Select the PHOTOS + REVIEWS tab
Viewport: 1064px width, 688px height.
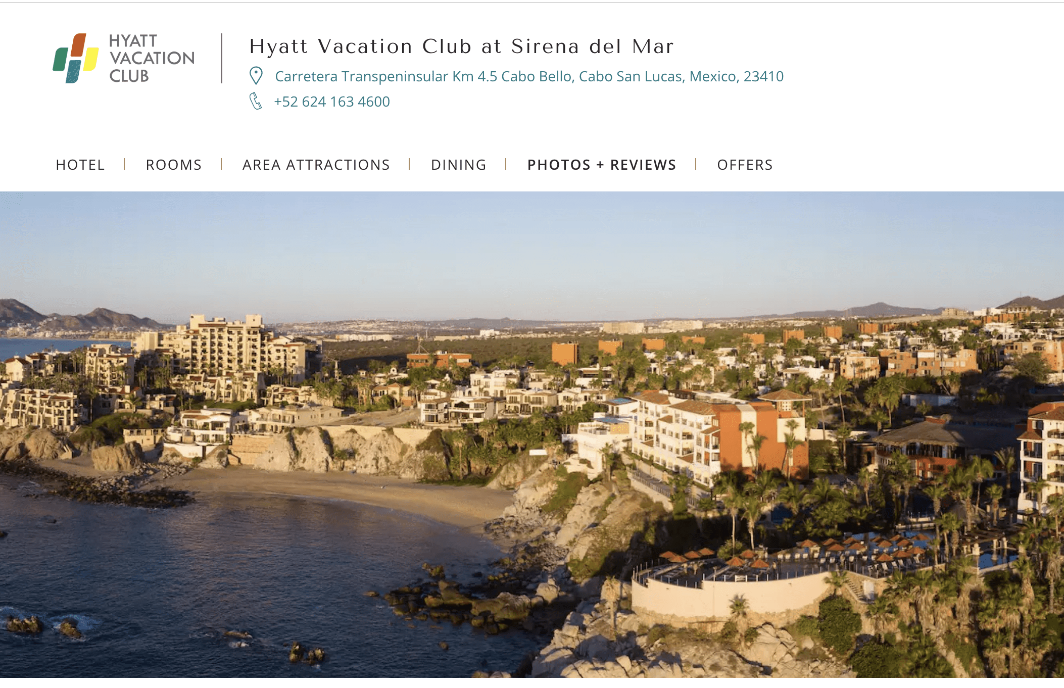[x=602, y=165]
